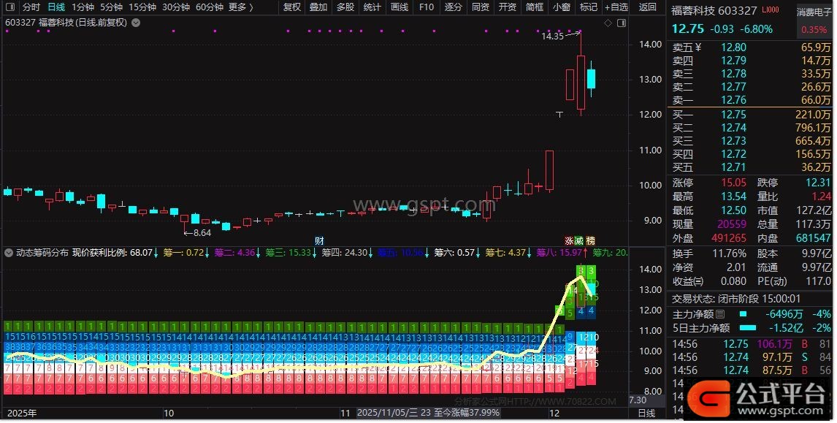Screen dimensions: 837x423
Task: Click the 涨 event marker icon
Action: (x=569, y=240)
